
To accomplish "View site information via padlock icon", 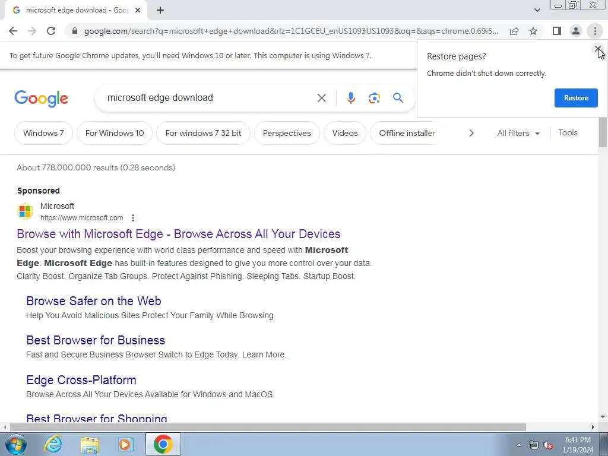I will point(75,31).
